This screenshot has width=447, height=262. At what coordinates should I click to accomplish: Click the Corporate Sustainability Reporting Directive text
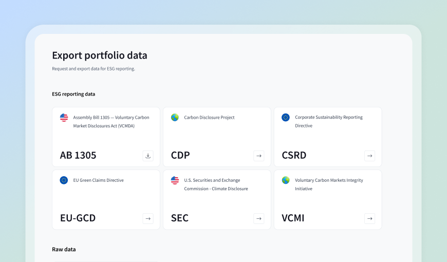(x=329, y=121)
